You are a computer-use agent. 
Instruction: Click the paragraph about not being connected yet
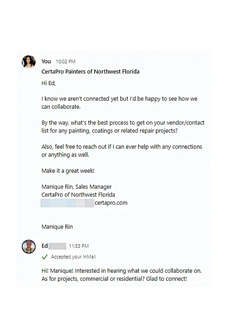119,103
